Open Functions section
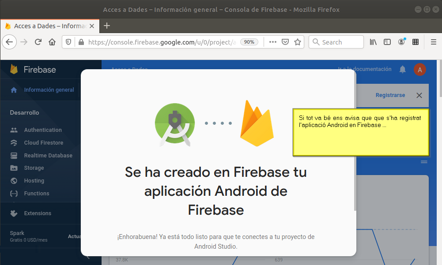Screen dimensions: 442x265 click(37, 194)
